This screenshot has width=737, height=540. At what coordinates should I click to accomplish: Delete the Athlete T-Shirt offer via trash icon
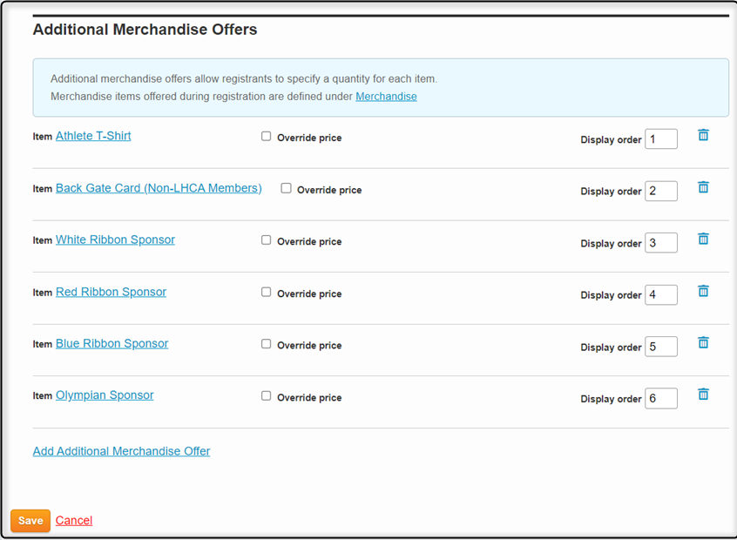(703, 135)
